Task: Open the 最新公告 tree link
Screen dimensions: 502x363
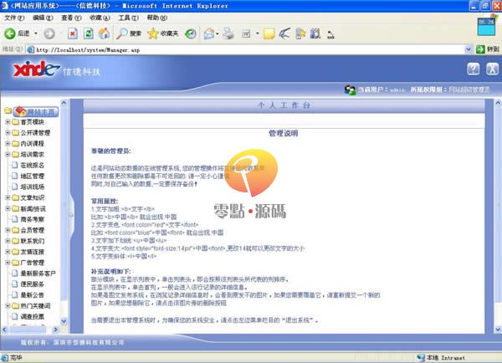Action: click(32, 294)
